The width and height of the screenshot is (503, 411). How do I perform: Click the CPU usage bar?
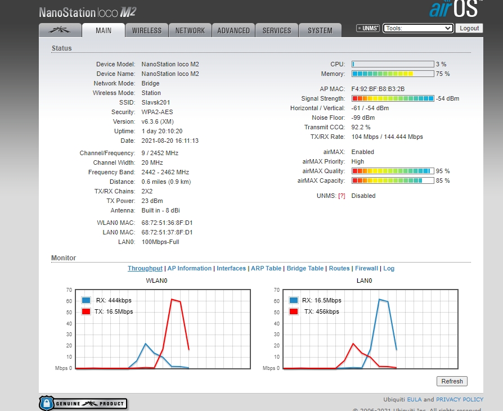[393, 64]
